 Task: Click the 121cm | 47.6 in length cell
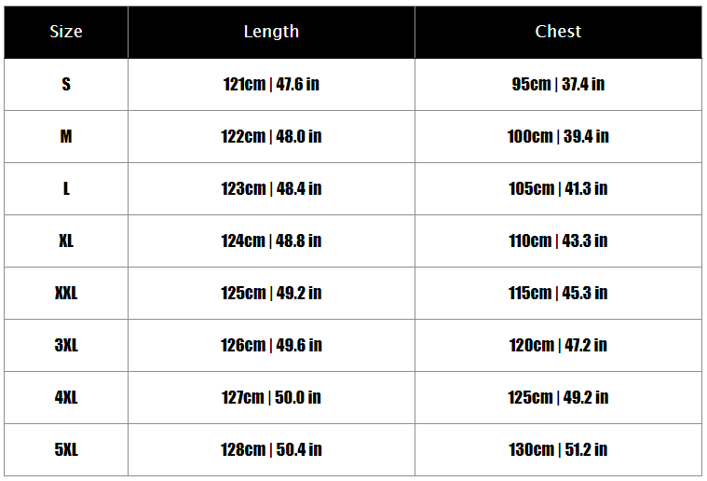tap(271, 85)
